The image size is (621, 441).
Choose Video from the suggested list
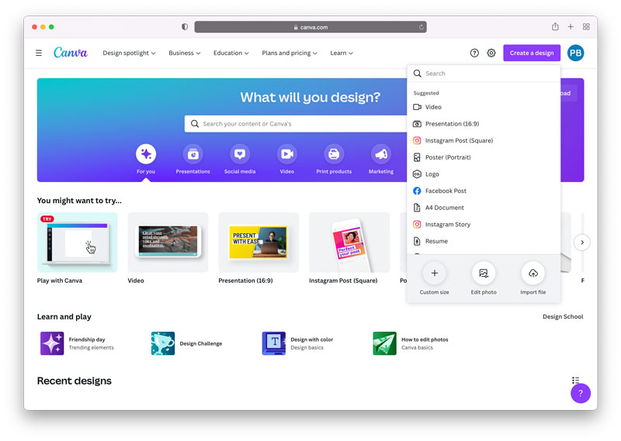[x=484, y=107]
